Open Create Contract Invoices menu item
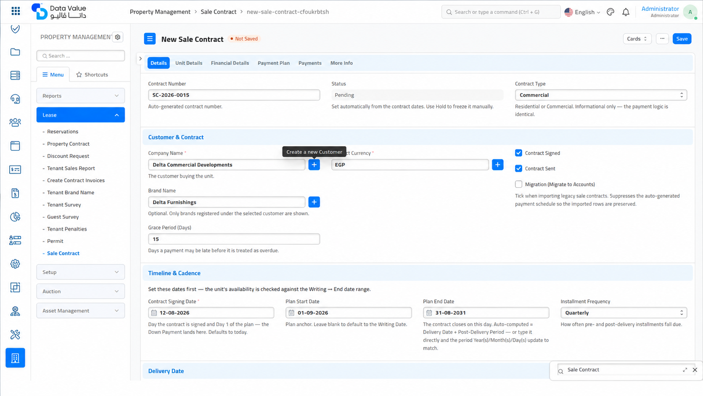Image resolution: width=703 pixels, height=396 pixels. (76, 181)
